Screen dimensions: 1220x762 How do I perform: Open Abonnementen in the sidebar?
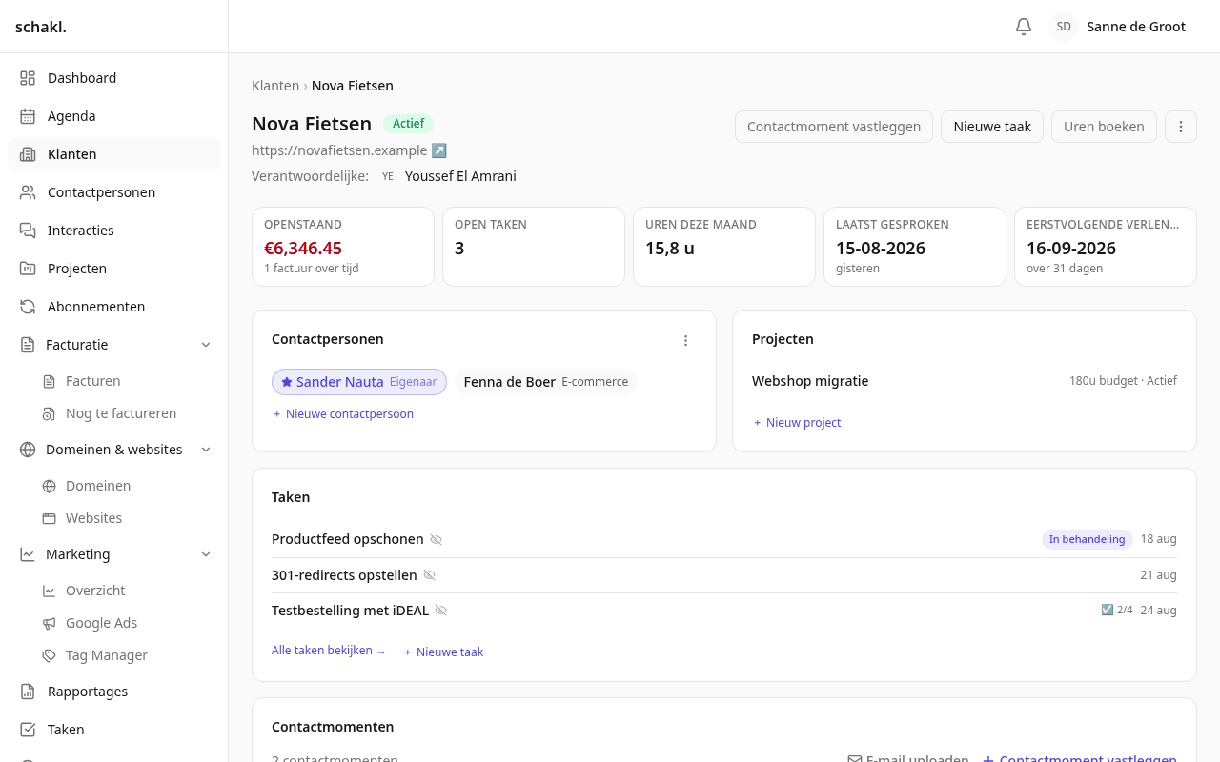[113, 307]
